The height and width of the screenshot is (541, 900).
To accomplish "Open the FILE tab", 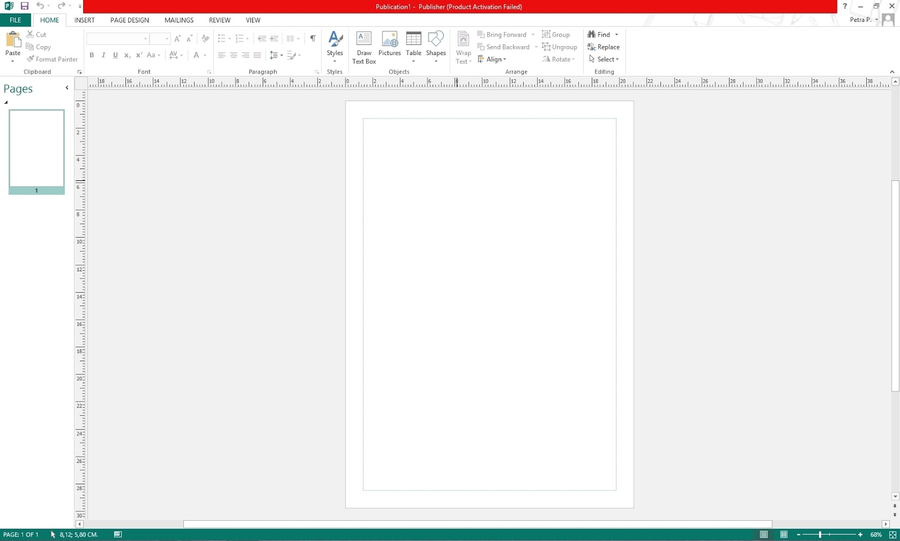I will (x=15, y=20).
